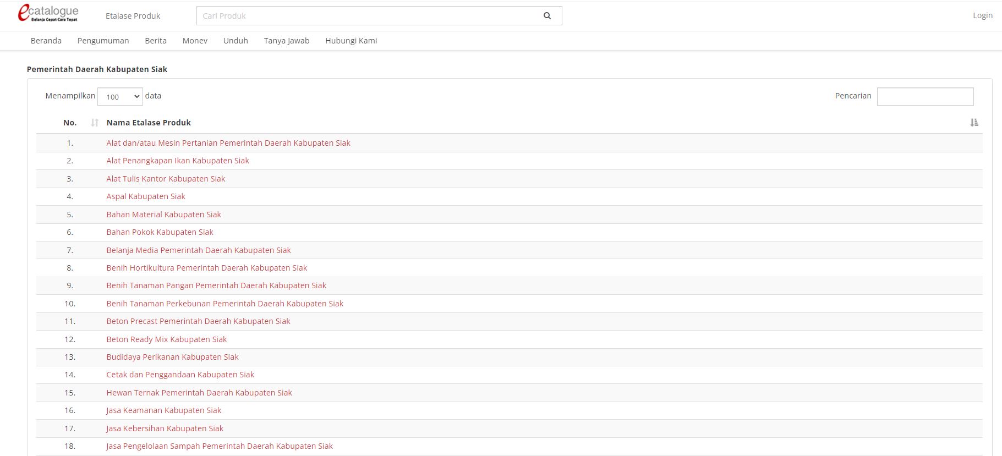Click row number 18. cell
The width and height of the screenshot is (1002, 456).
tap(70, 446)
